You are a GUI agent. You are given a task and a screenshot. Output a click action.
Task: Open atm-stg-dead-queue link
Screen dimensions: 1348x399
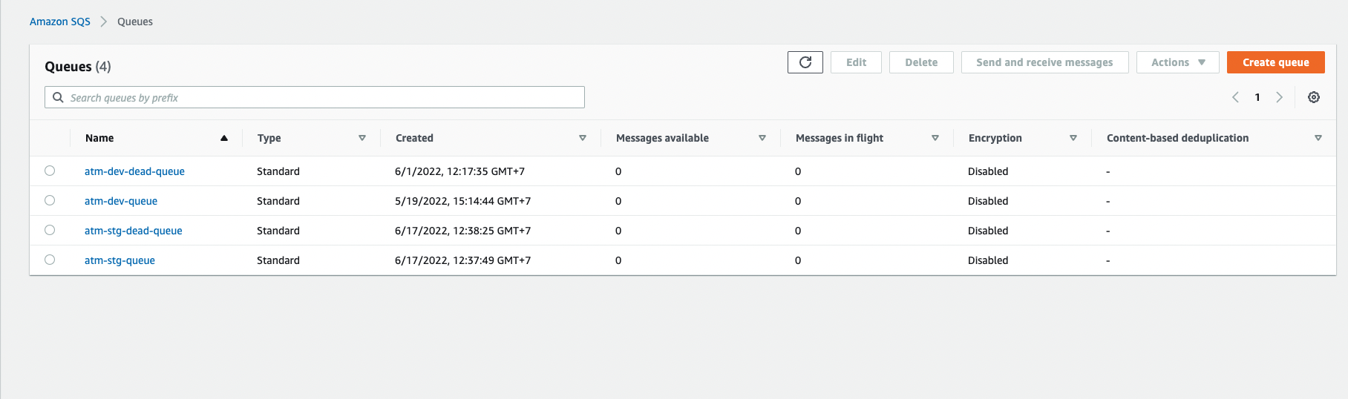pos(134,231)
